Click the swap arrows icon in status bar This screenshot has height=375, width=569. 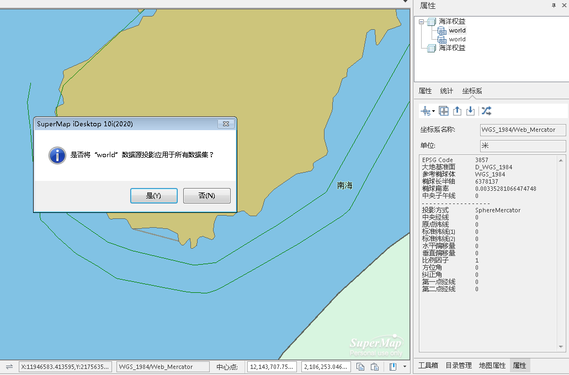pyautogui.click(x=9, y=367)
